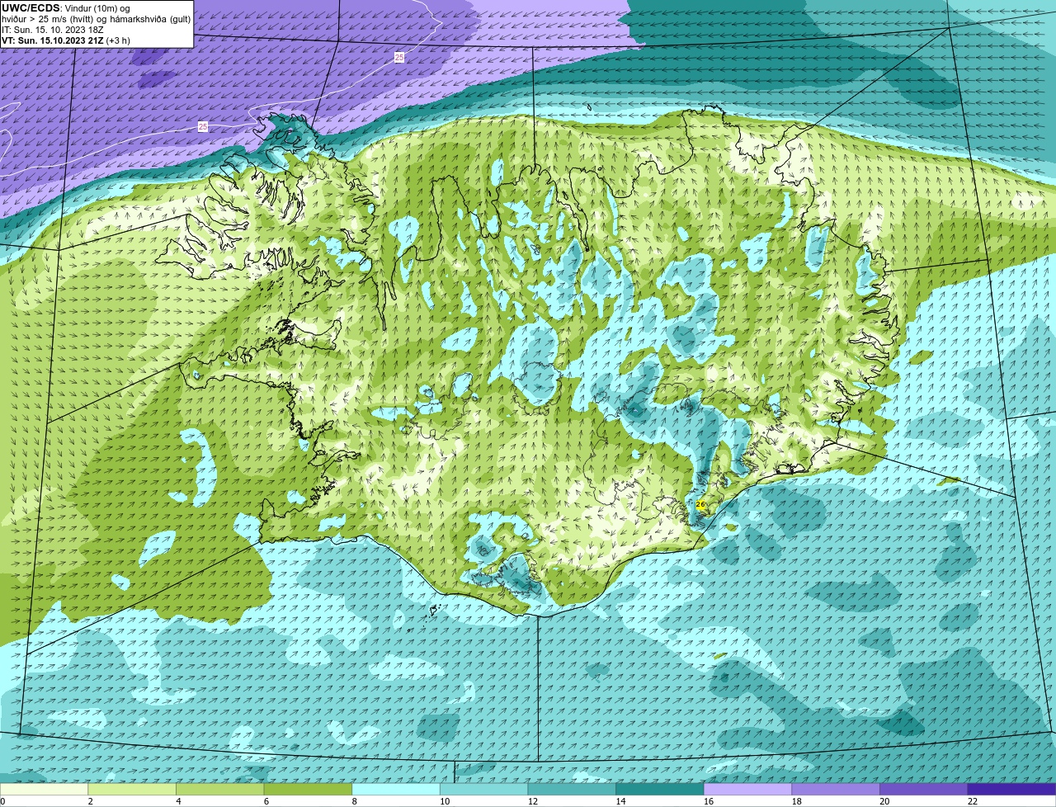The height and width of the screenshot is (807, 1056).
Task: Click the legend tick label "12"
Action: point(532,801)
